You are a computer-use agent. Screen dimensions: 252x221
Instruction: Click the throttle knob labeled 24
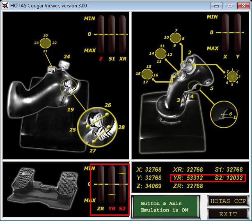click(64, 64)
